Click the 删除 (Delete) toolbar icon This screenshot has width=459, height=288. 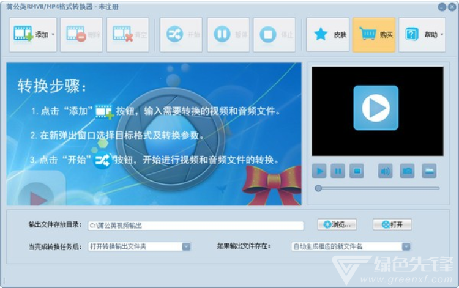click(76, 35)
